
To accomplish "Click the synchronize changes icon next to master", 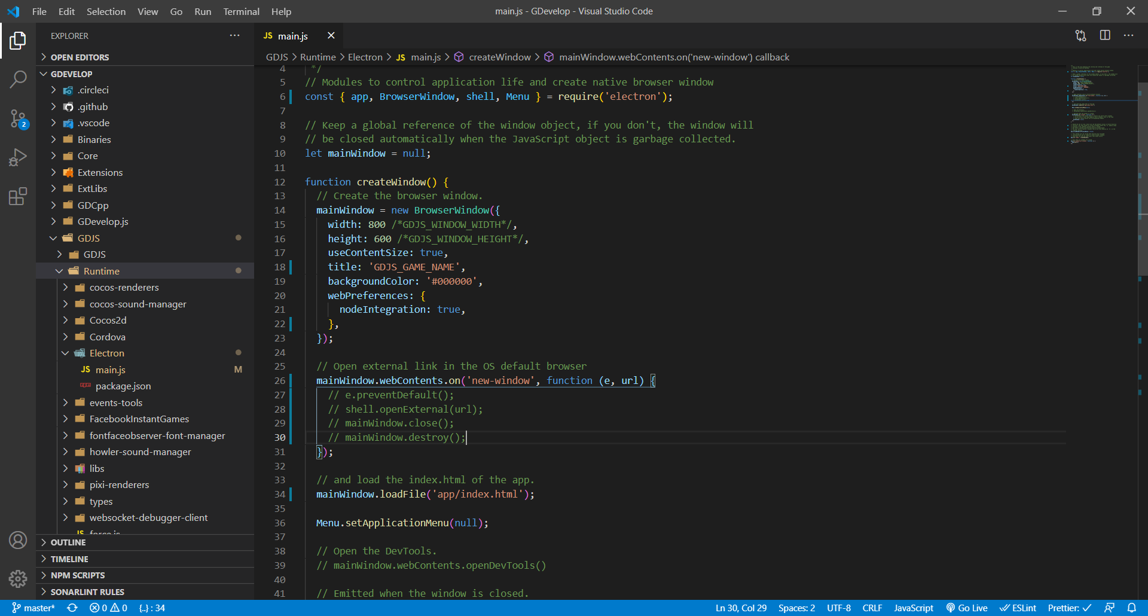I will (x=72, y=608).
